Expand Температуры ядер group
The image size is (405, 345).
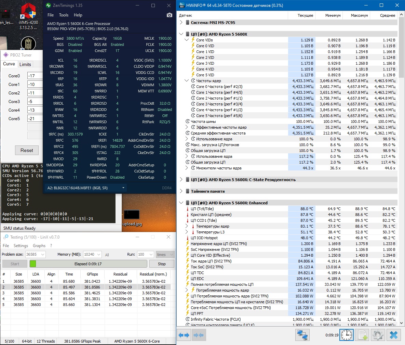pyautogui.click(x=187, y=226)
